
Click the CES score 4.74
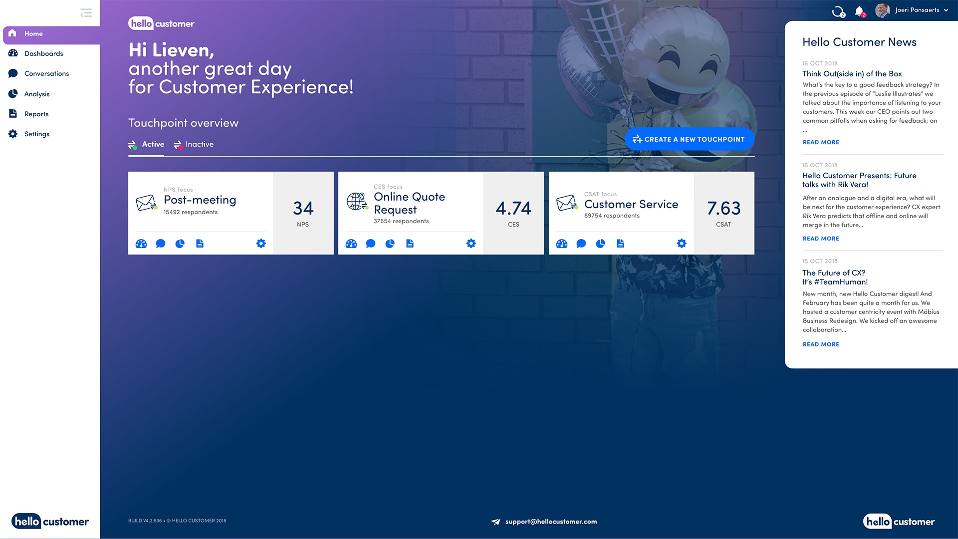513,208
